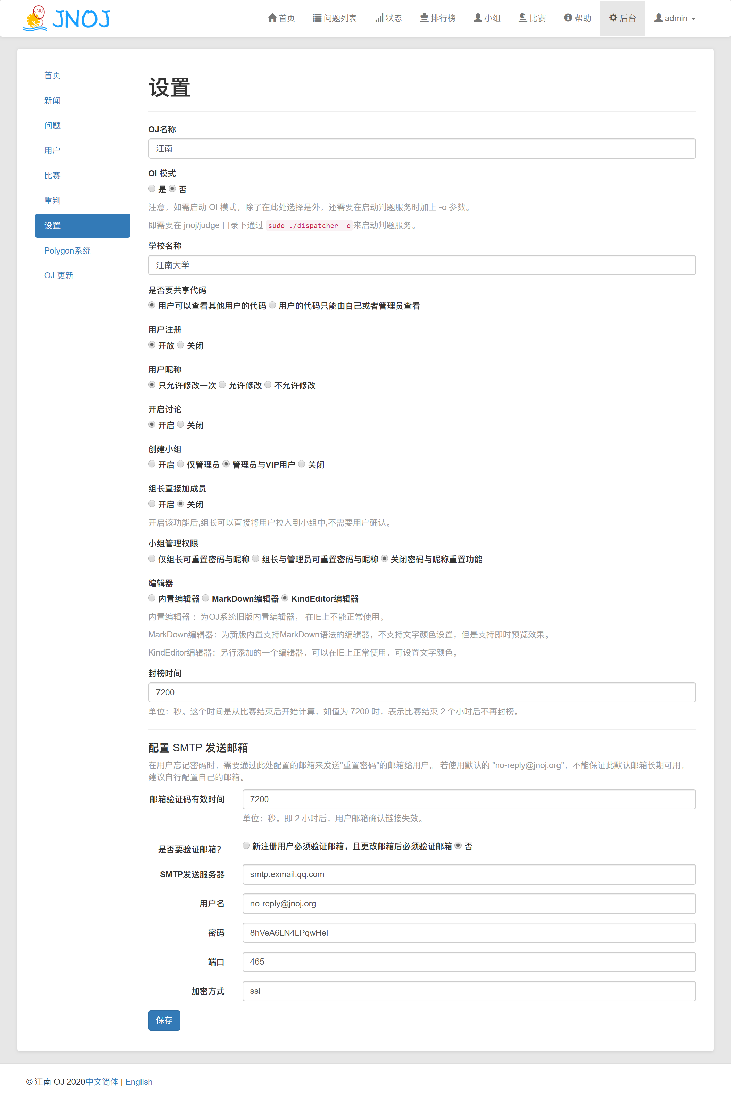Select KindEditor编辑器 radio
The image size is (731, 1099).
click(x=285, y=598)
